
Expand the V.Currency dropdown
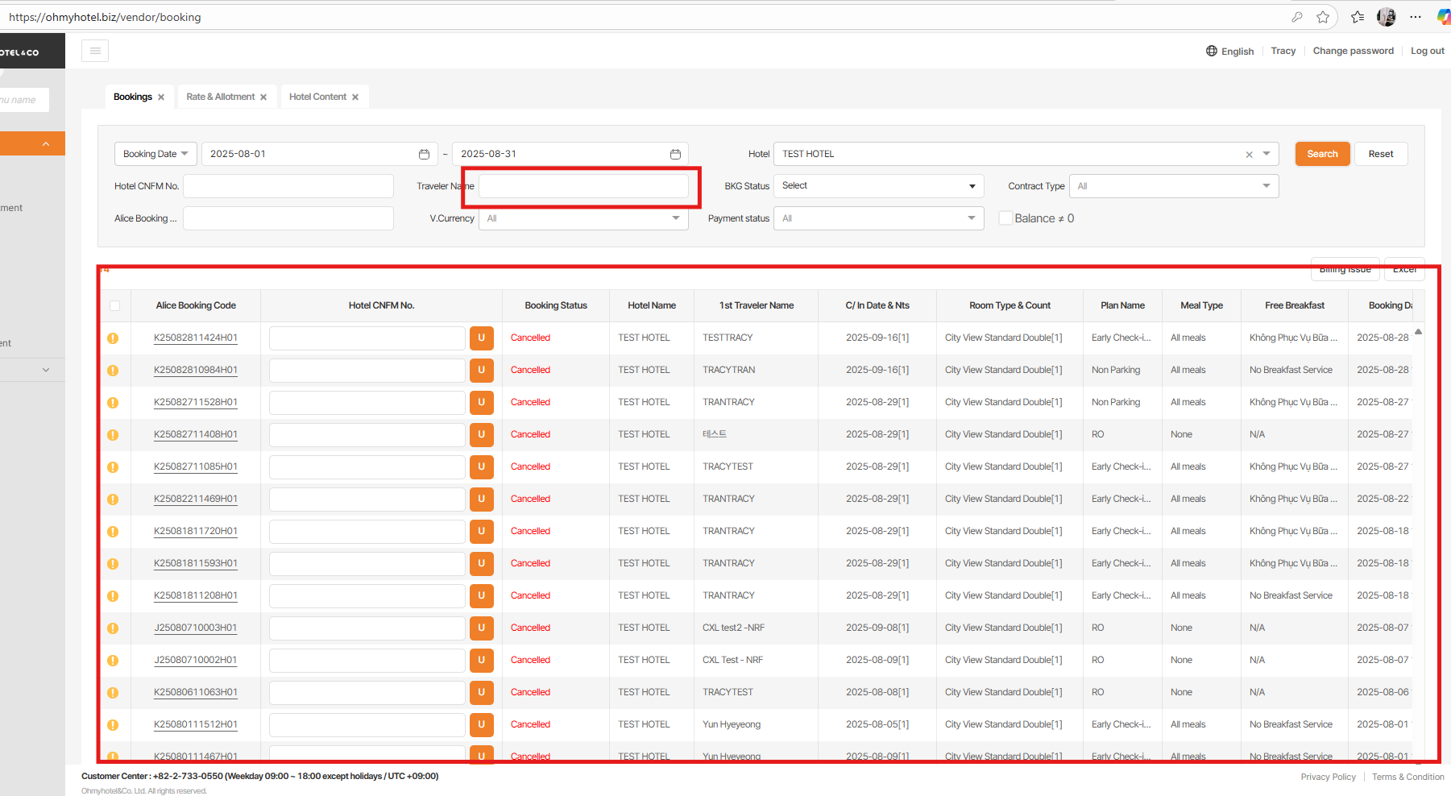click(583, 218)
